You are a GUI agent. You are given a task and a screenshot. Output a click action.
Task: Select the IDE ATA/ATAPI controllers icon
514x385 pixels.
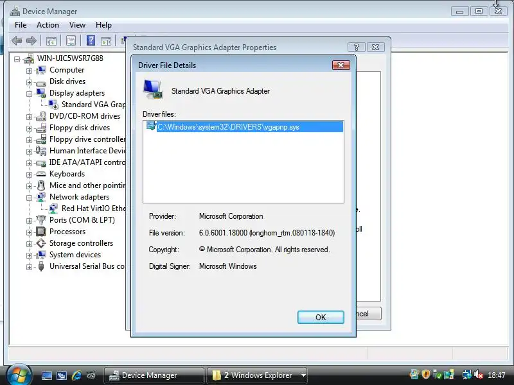click(41, 162)
